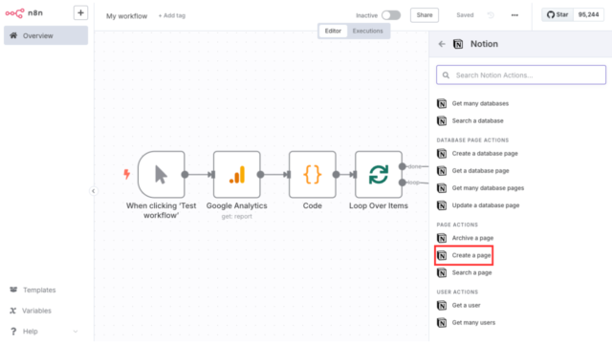Click the Help question mark icon
The width and height of the screenshot is (612, 344).
pos(13,332)
